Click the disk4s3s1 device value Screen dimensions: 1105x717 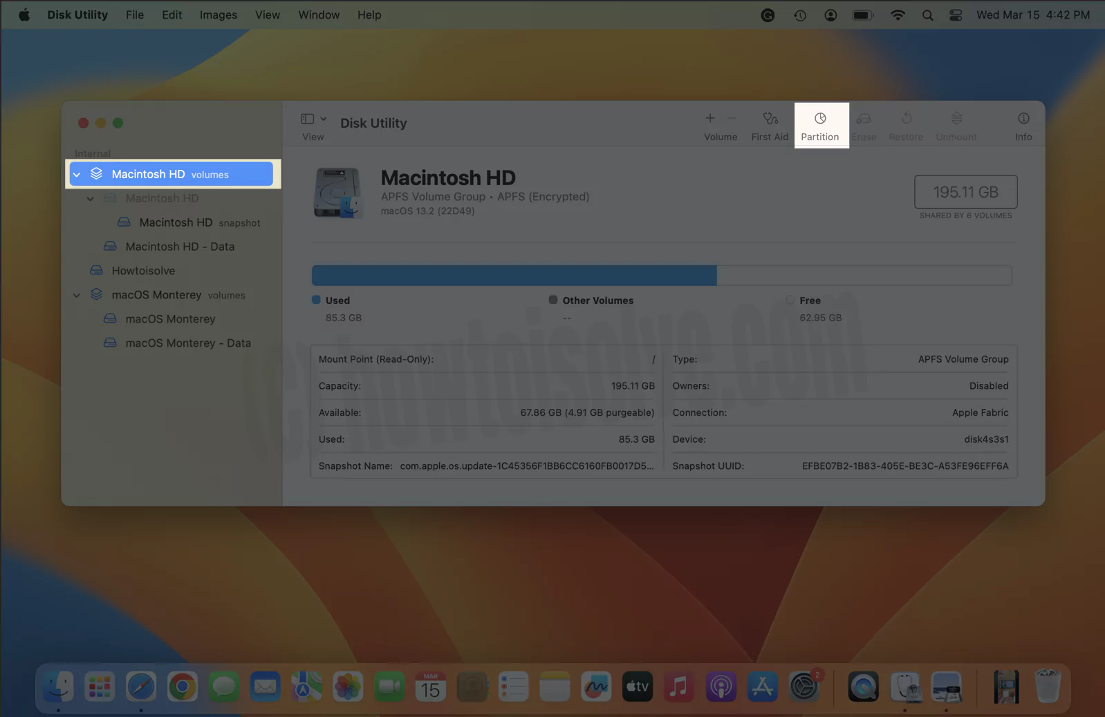coord(986,439)
